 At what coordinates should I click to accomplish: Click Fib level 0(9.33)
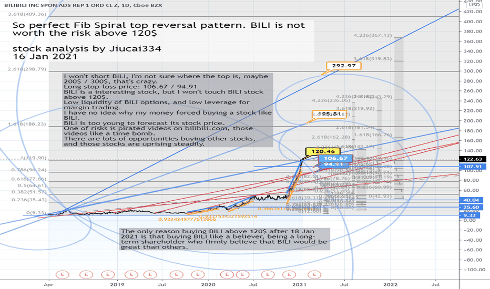pos(36,213)
